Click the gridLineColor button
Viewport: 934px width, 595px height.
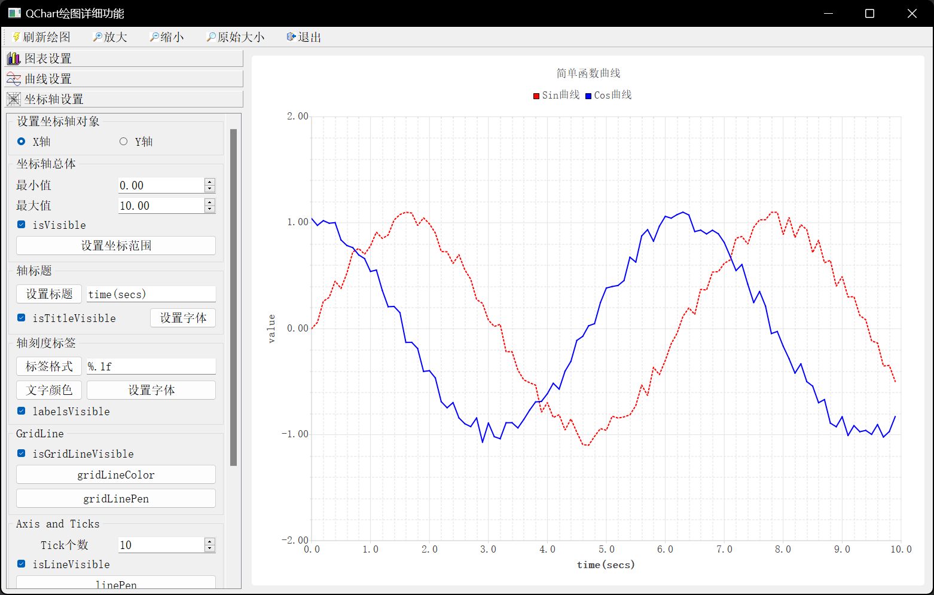(116, 474)
